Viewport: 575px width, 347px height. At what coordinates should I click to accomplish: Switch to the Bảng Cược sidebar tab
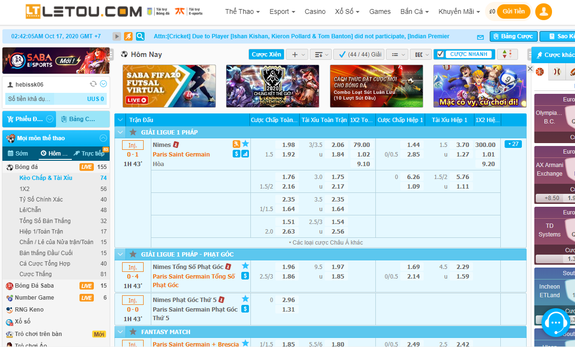point(83,119)
